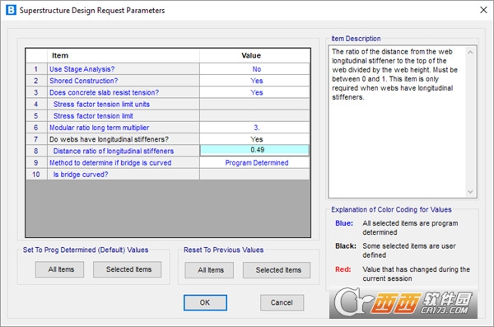Click the 'Yes' value for concrete slab tension

(x=254, y=92)
